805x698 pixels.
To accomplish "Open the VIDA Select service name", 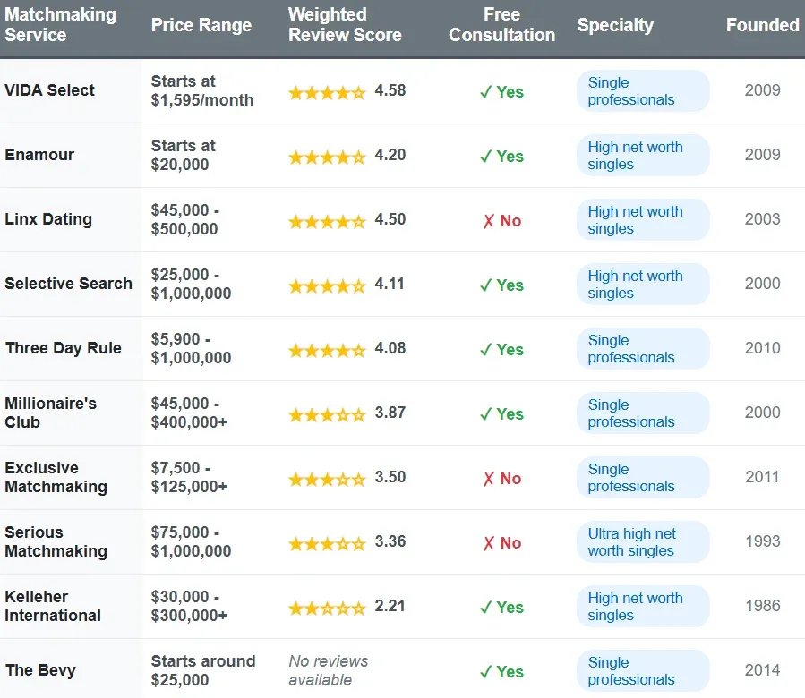I will pyautogui.click(x=50, y=90).
